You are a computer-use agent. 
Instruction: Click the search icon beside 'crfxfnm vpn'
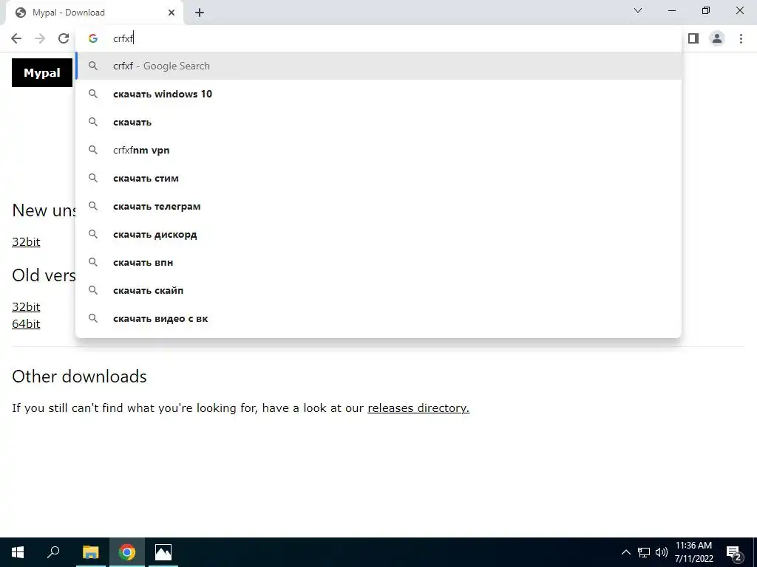93,150
